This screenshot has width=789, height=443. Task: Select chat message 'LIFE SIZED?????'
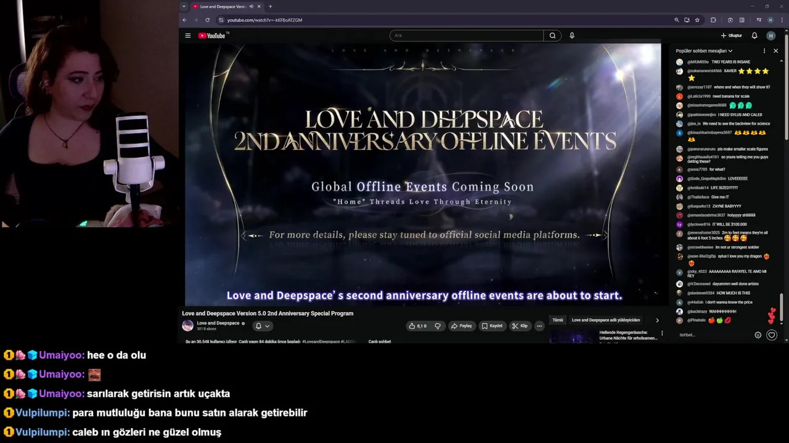pyautogui.click(x=724, y=188)
